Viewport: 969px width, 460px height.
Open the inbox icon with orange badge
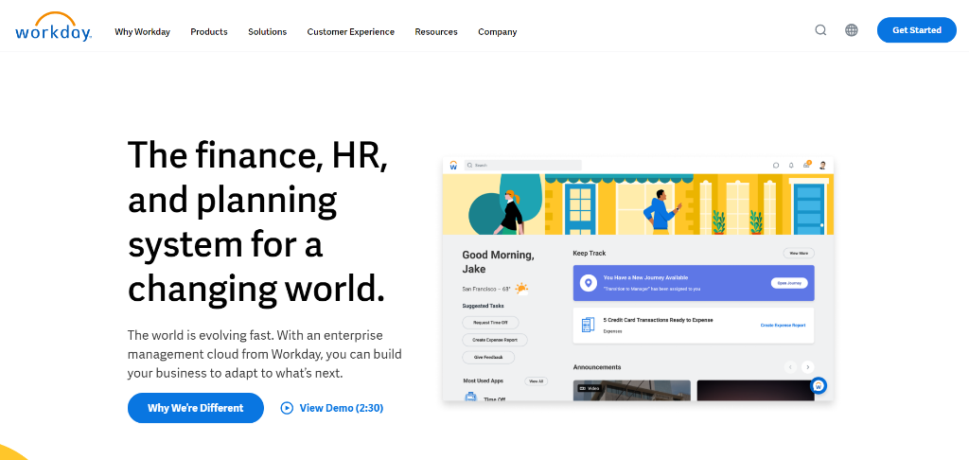click(806, 165)
